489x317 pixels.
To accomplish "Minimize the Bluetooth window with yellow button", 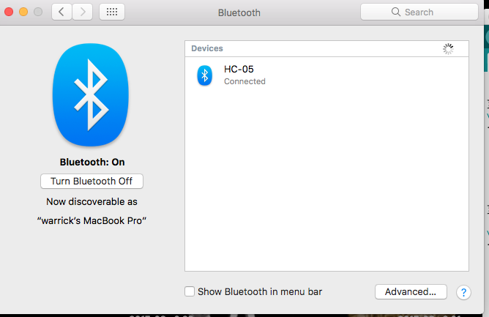I will [x=23, y=12].
